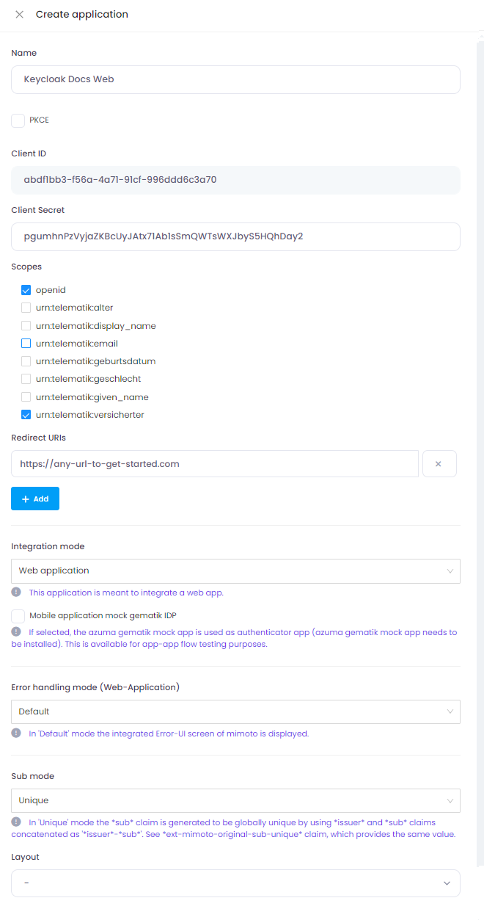Click the any-url-to-get-started.com redirect URI field

point(215,464)
